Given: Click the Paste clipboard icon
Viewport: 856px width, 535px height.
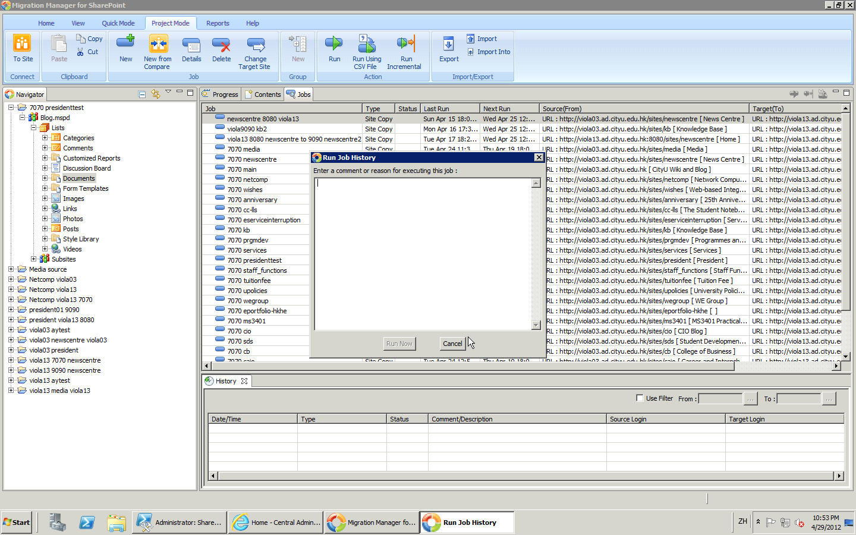Looking at the screenshot, I should point(59,44).
